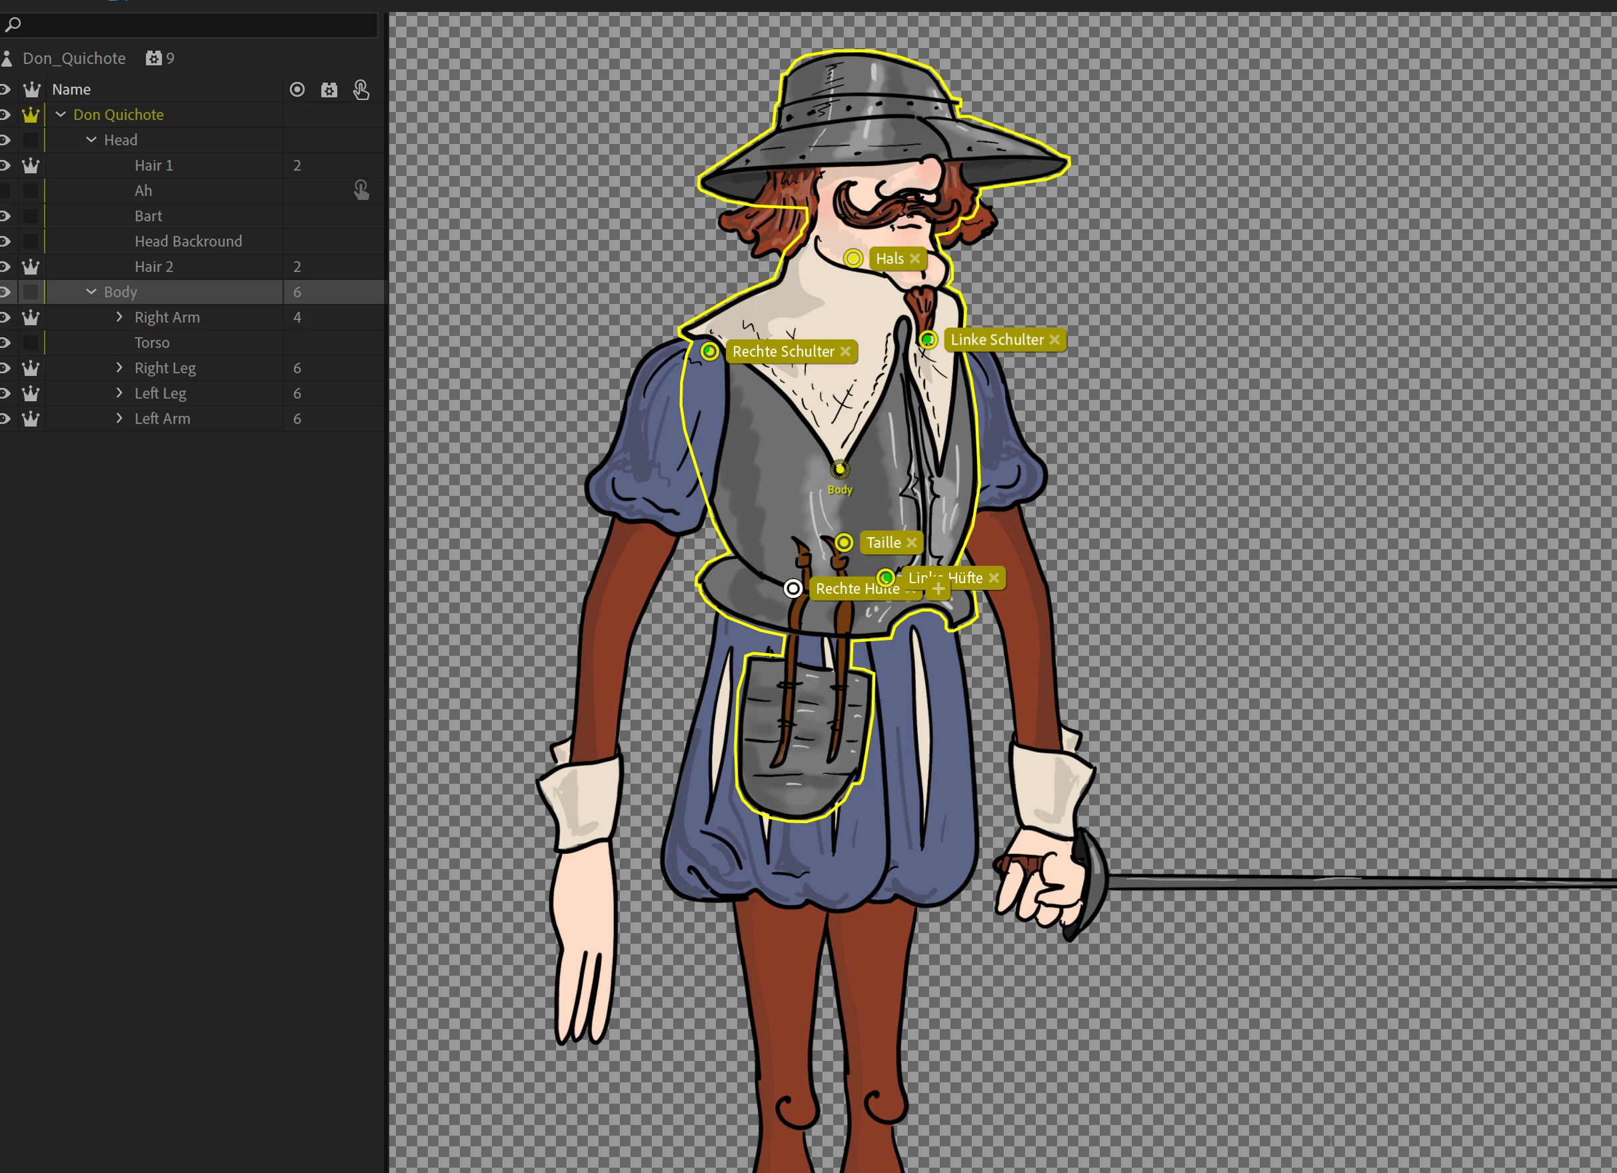The height and width of the screenshot is (1173, 1617).
Task: Click the Don_Quichote puppet name header
Action: pos(74,59)
